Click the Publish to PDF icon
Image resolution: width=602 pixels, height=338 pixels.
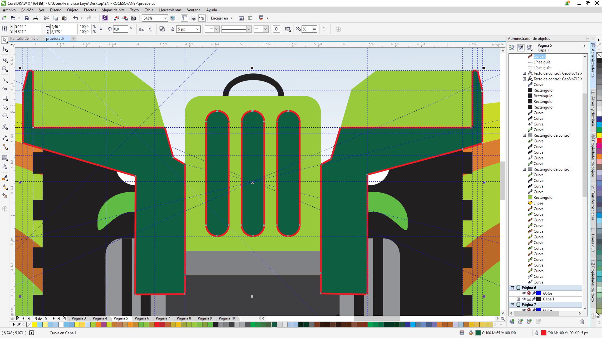point(134,18)
